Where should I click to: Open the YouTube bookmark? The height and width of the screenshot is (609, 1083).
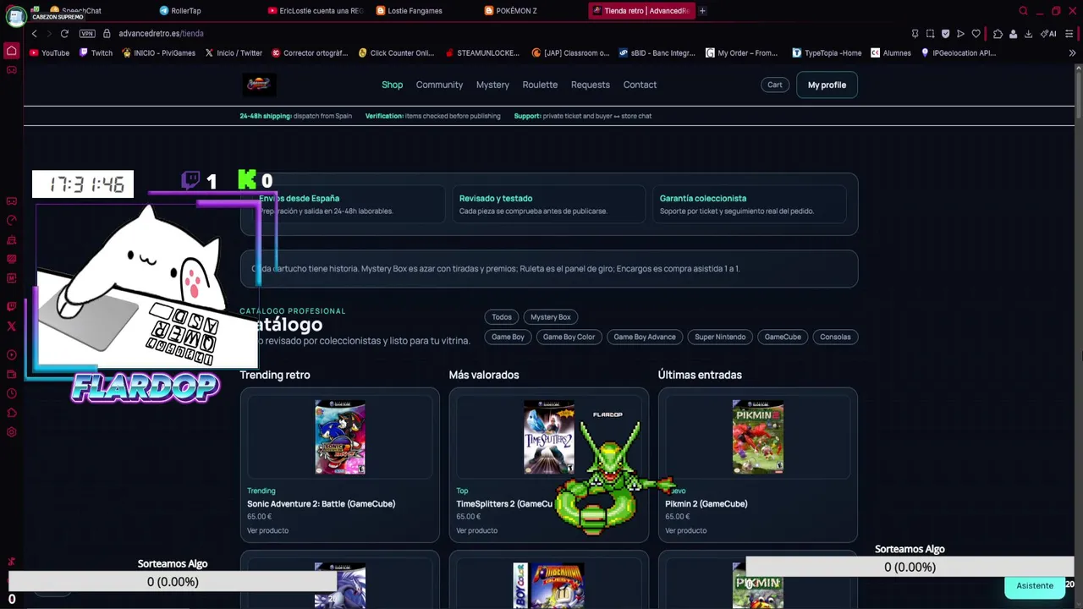[50, 52]
